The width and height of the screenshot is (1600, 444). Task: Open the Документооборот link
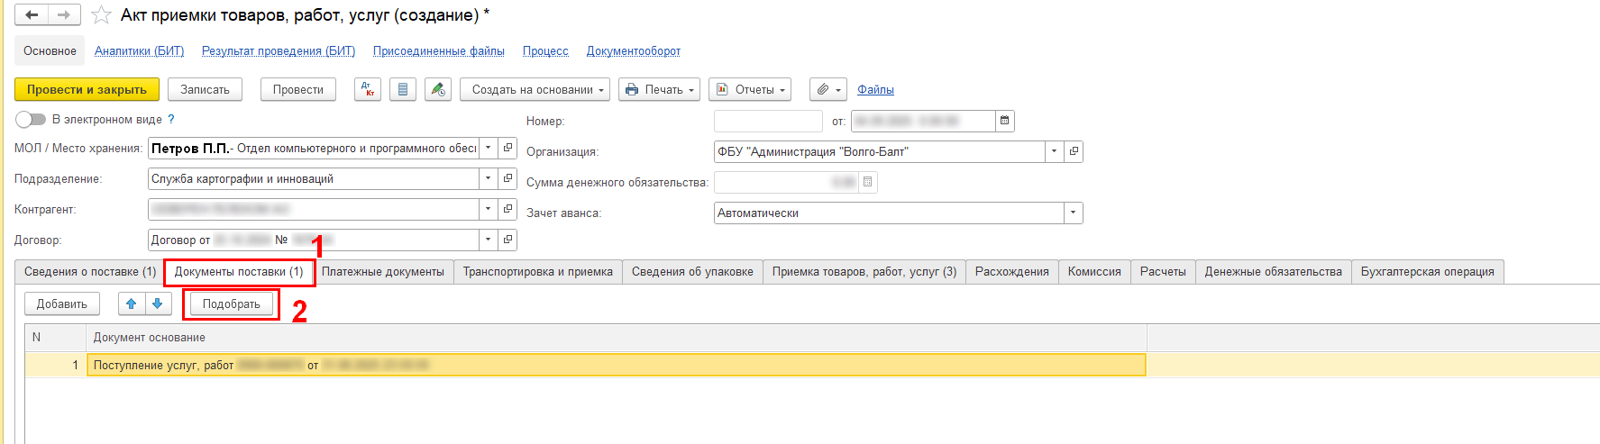pos(633,51)
